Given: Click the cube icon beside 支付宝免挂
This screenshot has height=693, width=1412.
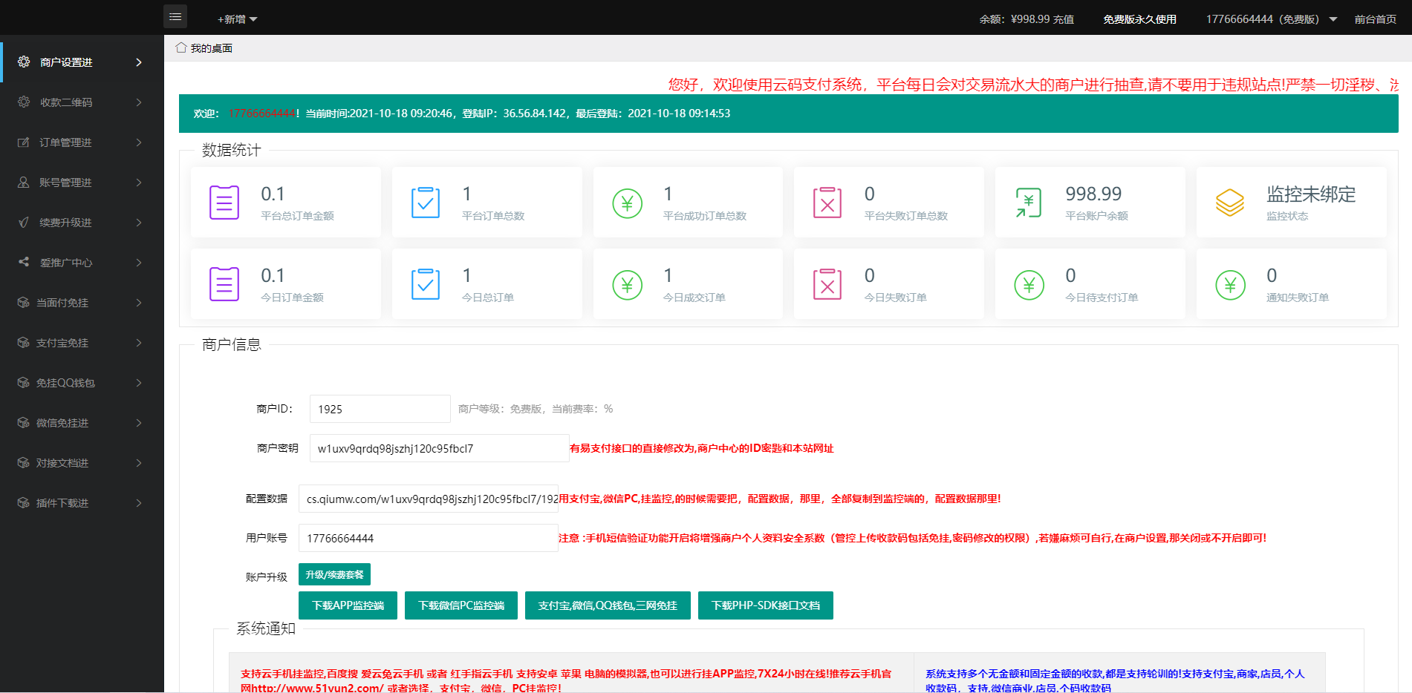Looking at the screenshot, I should coord(24,342).
